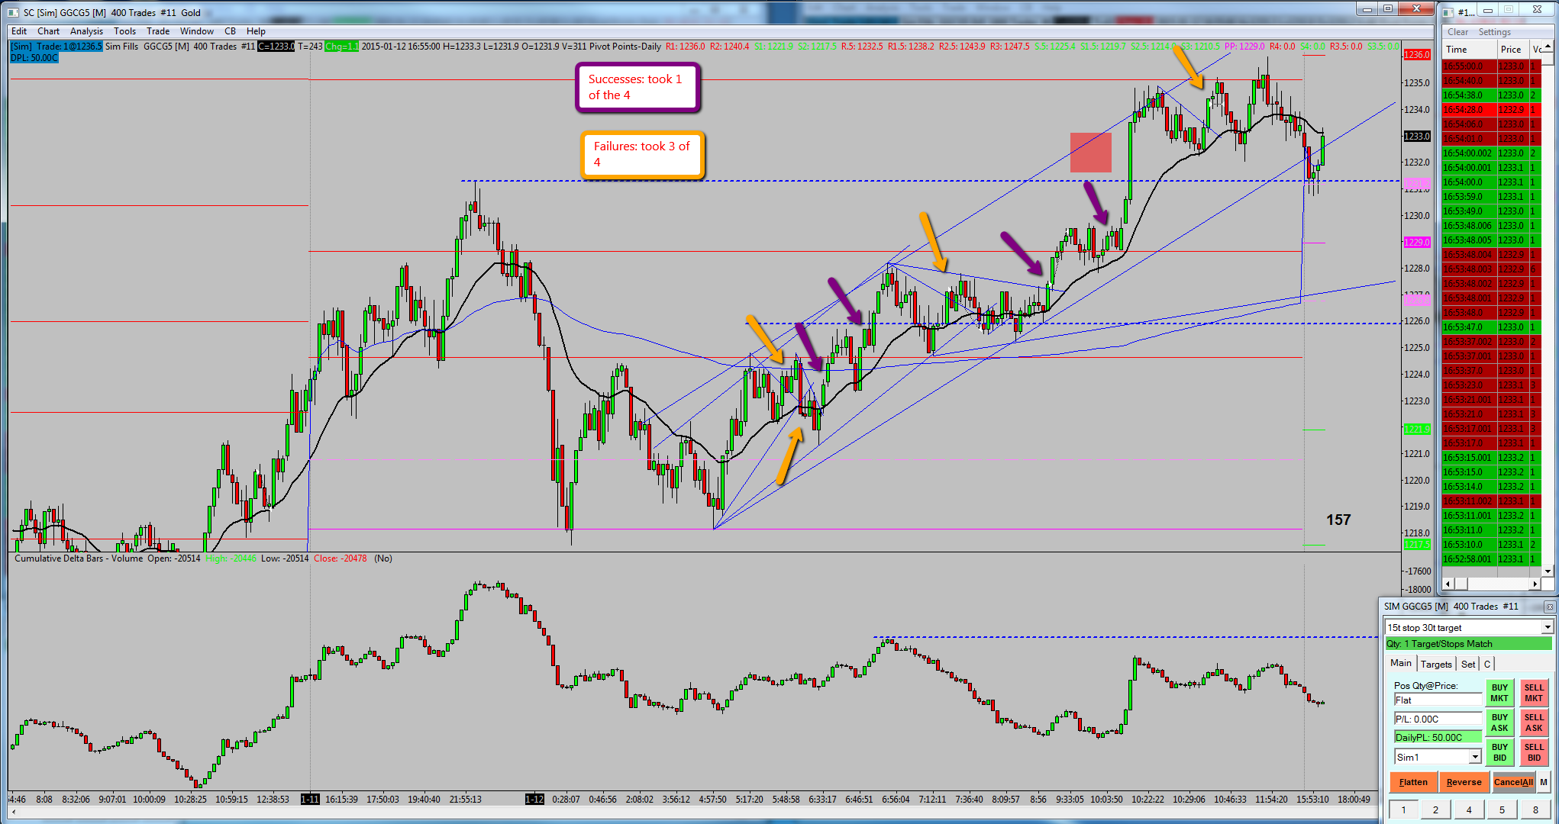Click the M button beside CancelAll
This screenshot has height=824, width=1559.
pos(1544,782)
